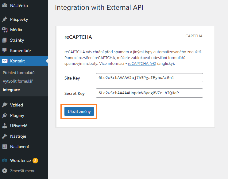Screen dimensions: 228x179
Task: Select the Integrace submenu item
Action: pyautogui.click(x=11, y=90)
